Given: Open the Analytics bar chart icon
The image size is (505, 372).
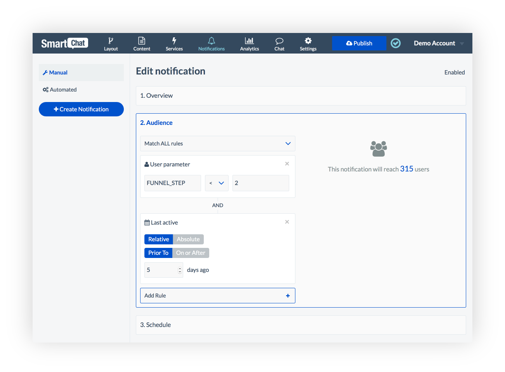Looking at the screenshot, I should pos(249,41).
